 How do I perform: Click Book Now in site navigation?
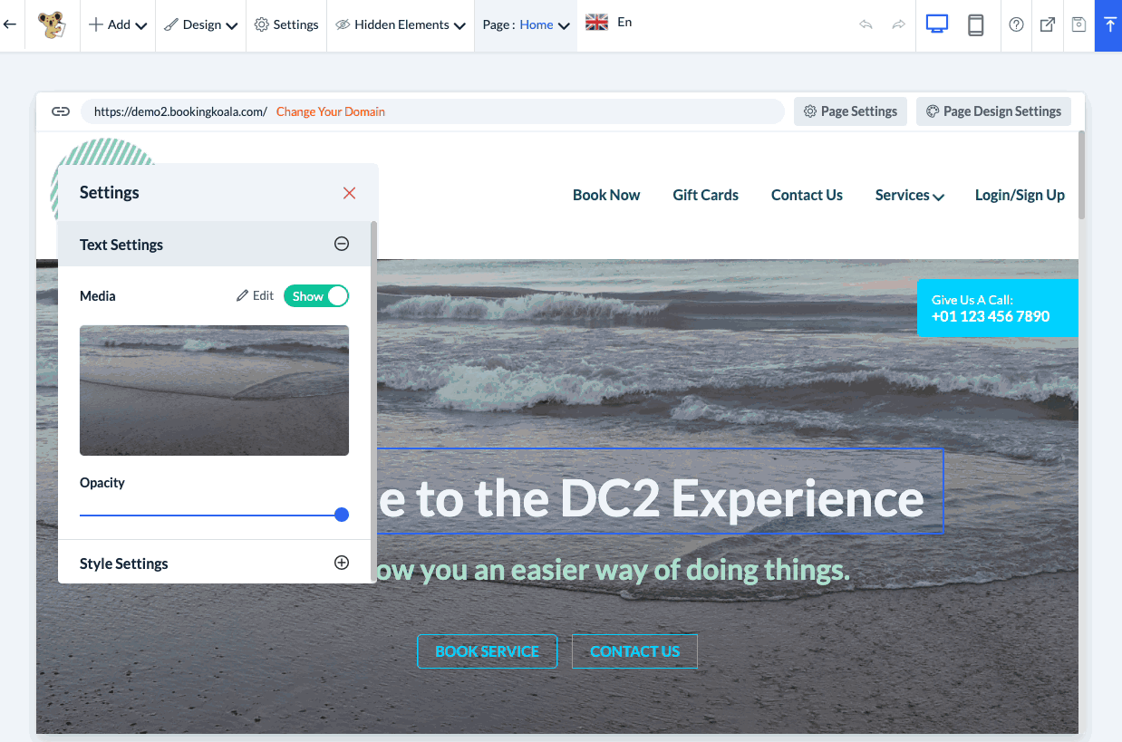point(606,195)
